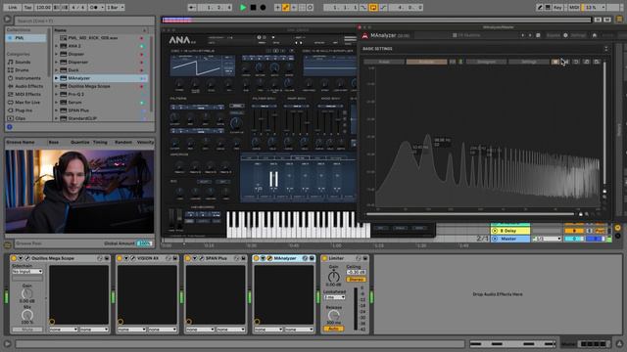Expand the Serum browser item
The height and width of the screenshot is (352, 627).
(57, 102)
